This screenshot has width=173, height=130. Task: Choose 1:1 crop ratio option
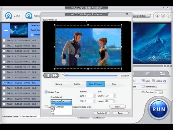point(61,113)
